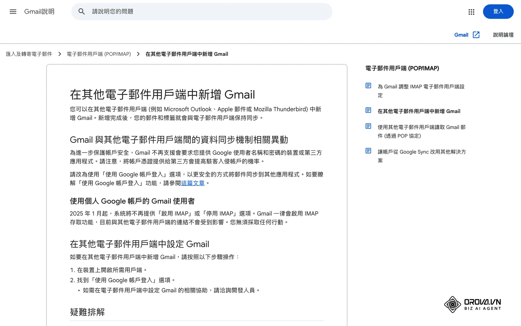Open sidebar article 讓帳戶從 Google Sync 改用其他解決方案
Screen dimensions: 521x326
422,156
